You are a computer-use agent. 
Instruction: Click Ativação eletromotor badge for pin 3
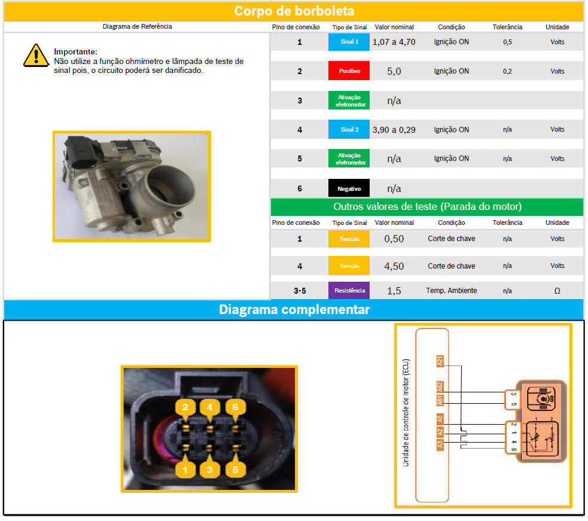[349, 100]
